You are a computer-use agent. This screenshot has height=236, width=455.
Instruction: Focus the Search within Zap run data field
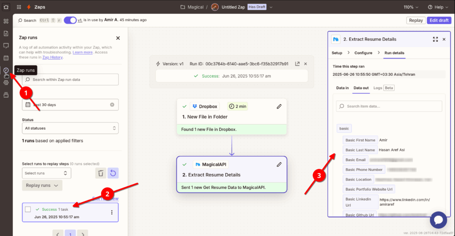click(70, 79)
